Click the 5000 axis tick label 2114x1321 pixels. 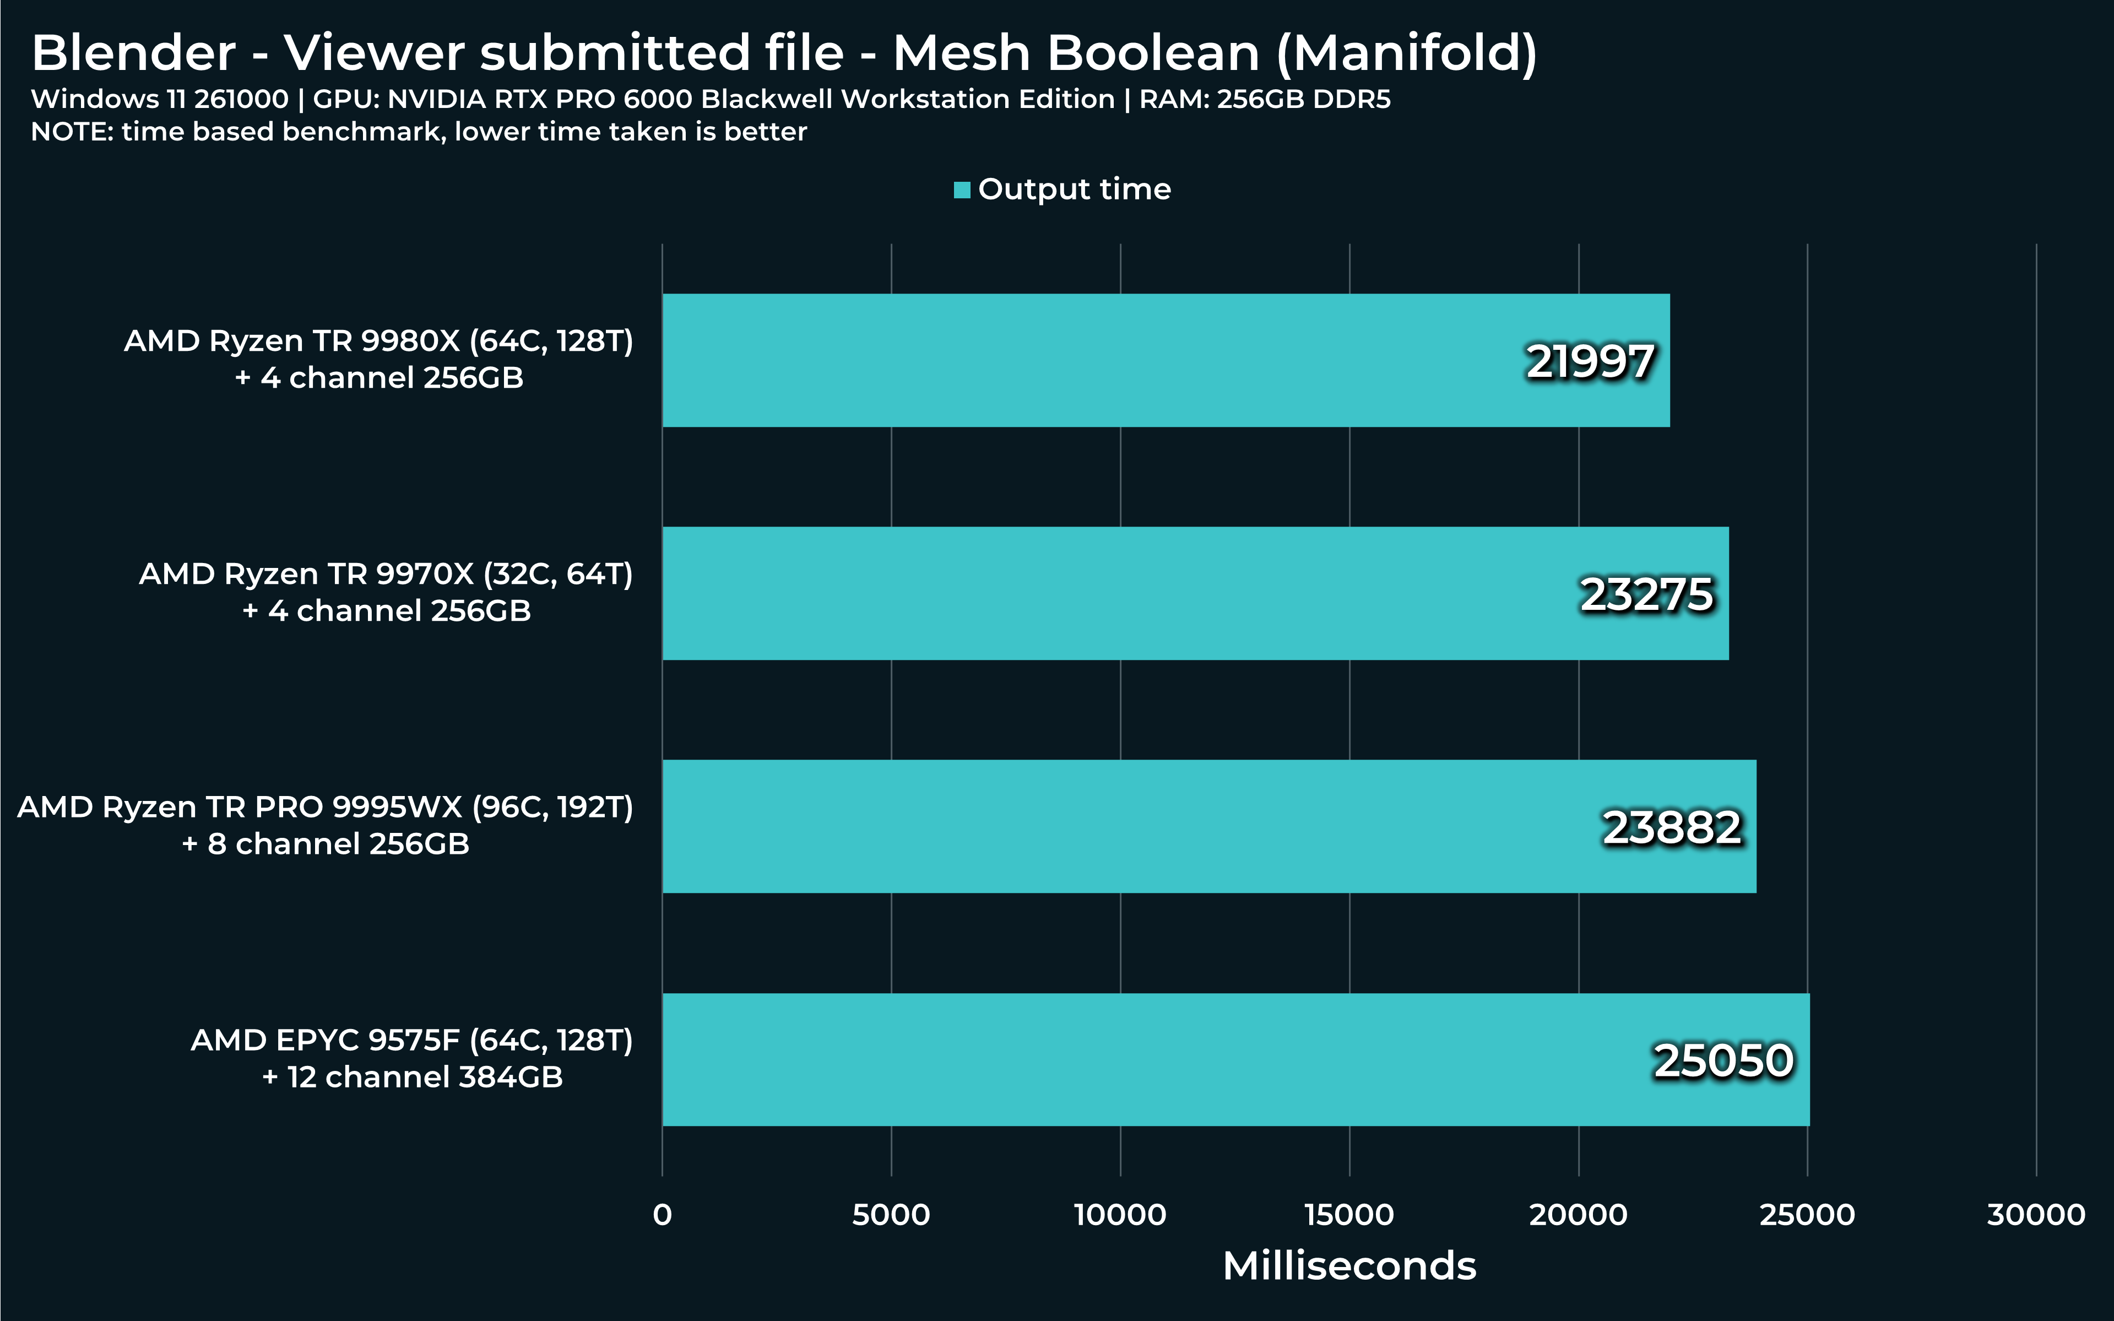coord(891,1215)
